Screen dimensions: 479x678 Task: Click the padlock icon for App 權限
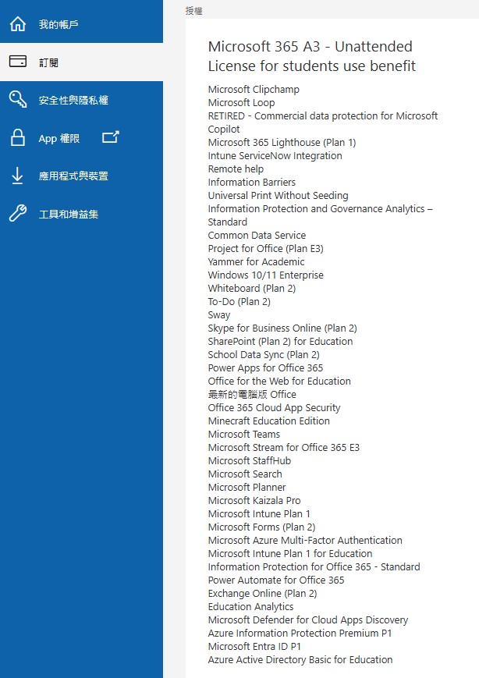[x=18, y=137]
